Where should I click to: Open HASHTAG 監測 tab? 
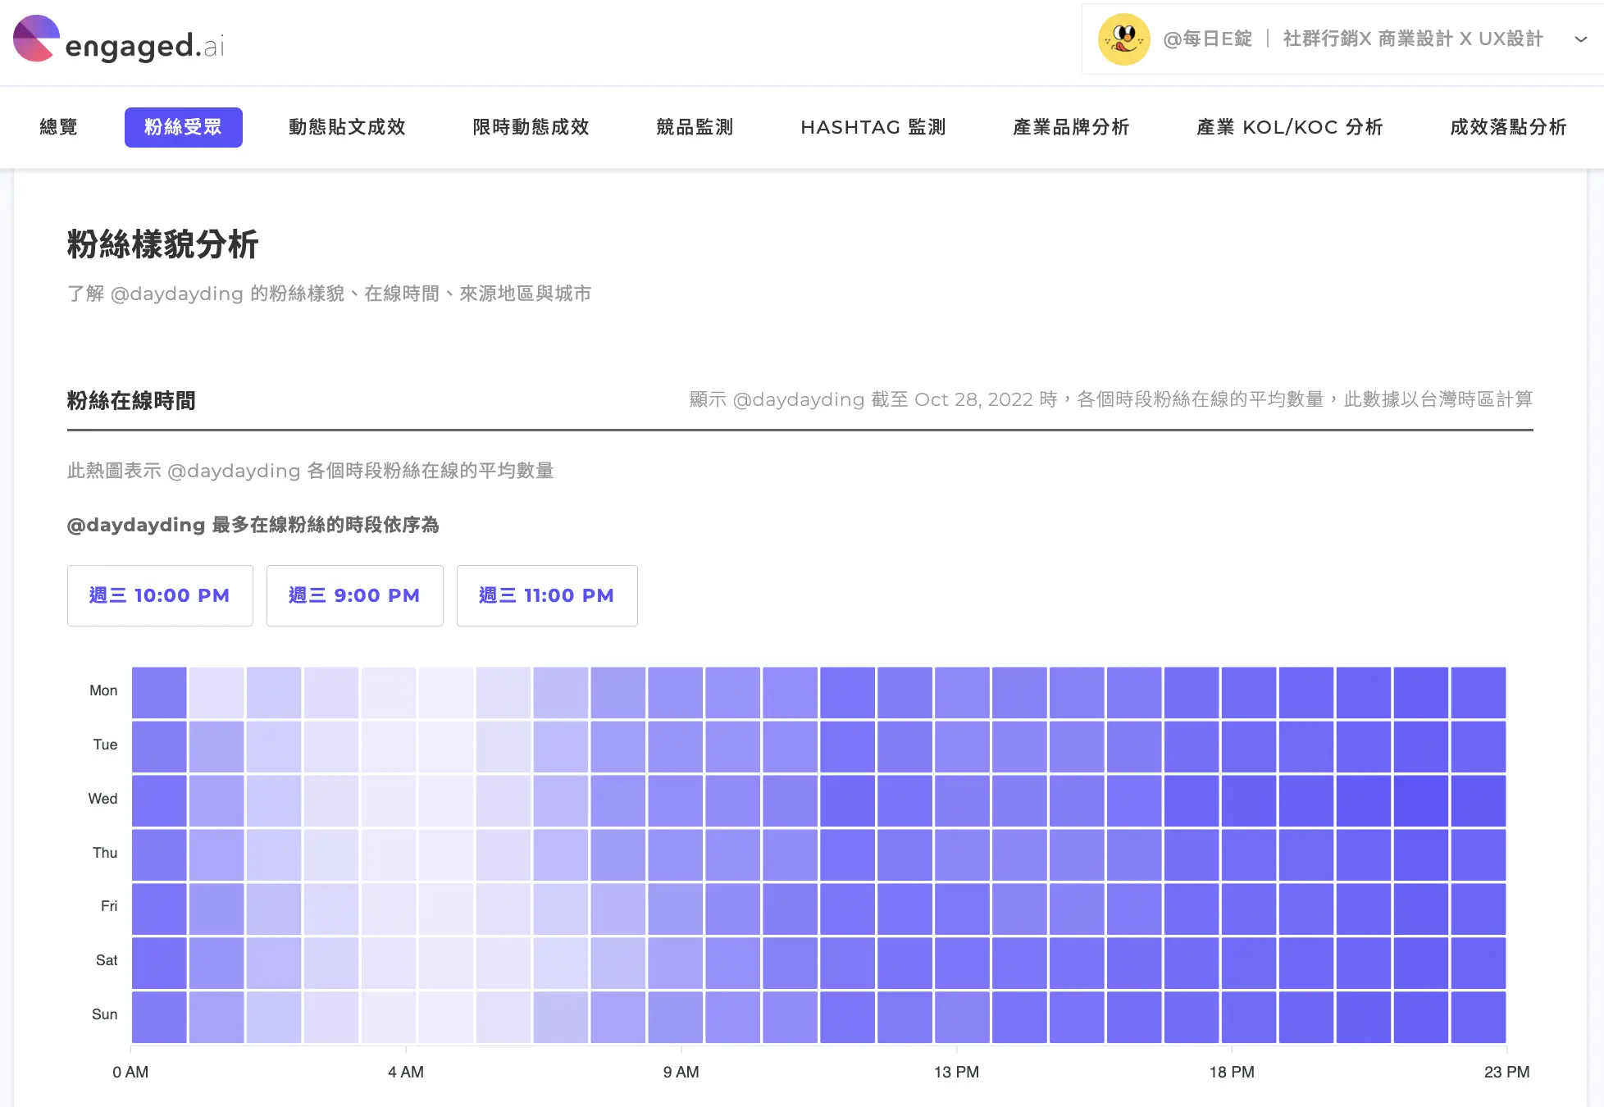pos(873,127)
